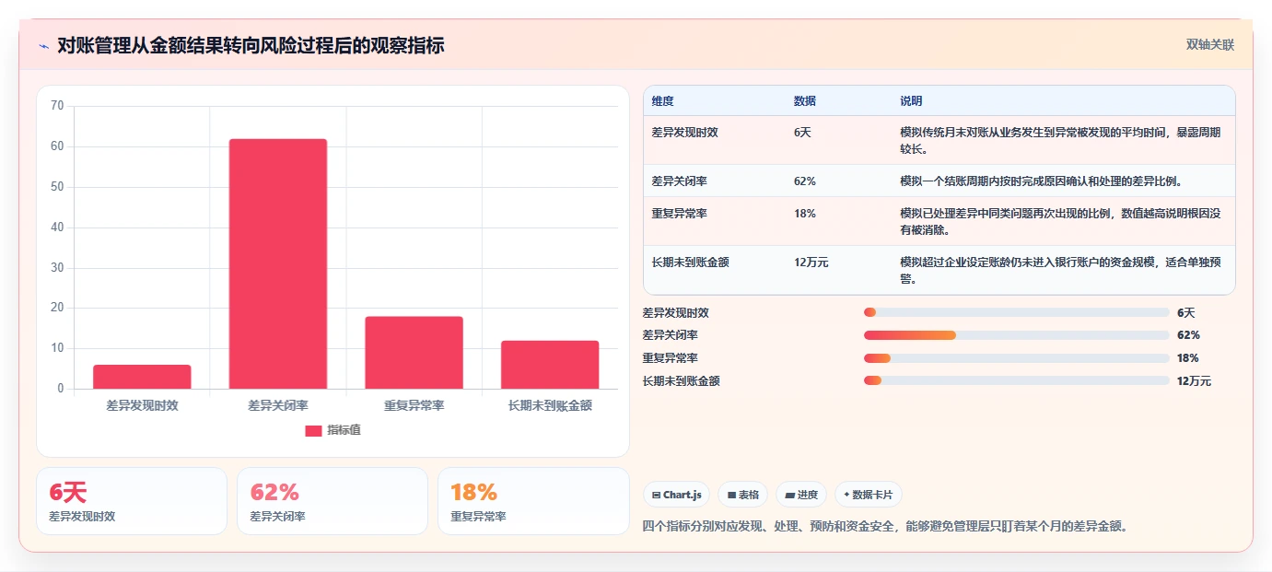
Task: Click the icon in the Chart.js chip
Action: (656, 496)
